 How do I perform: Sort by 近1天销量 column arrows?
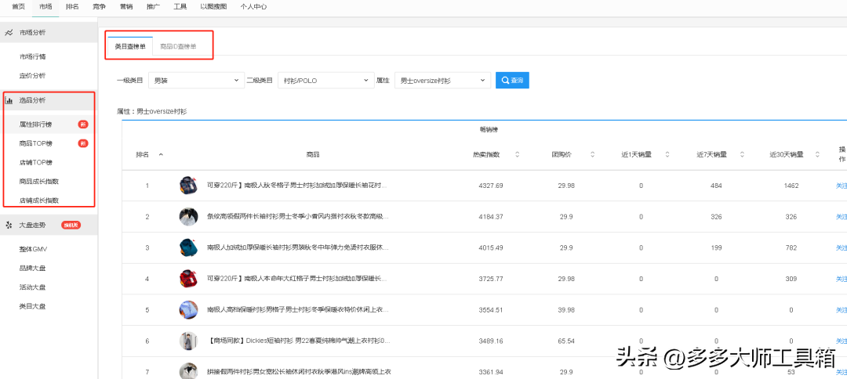[667, 154]
